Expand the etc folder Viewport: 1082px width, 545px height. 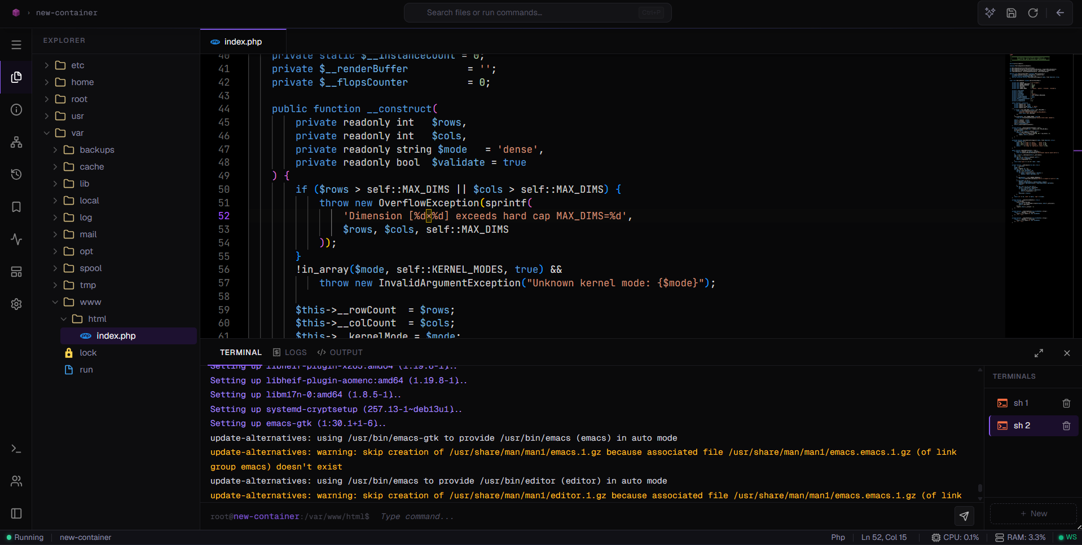[47, 65]
